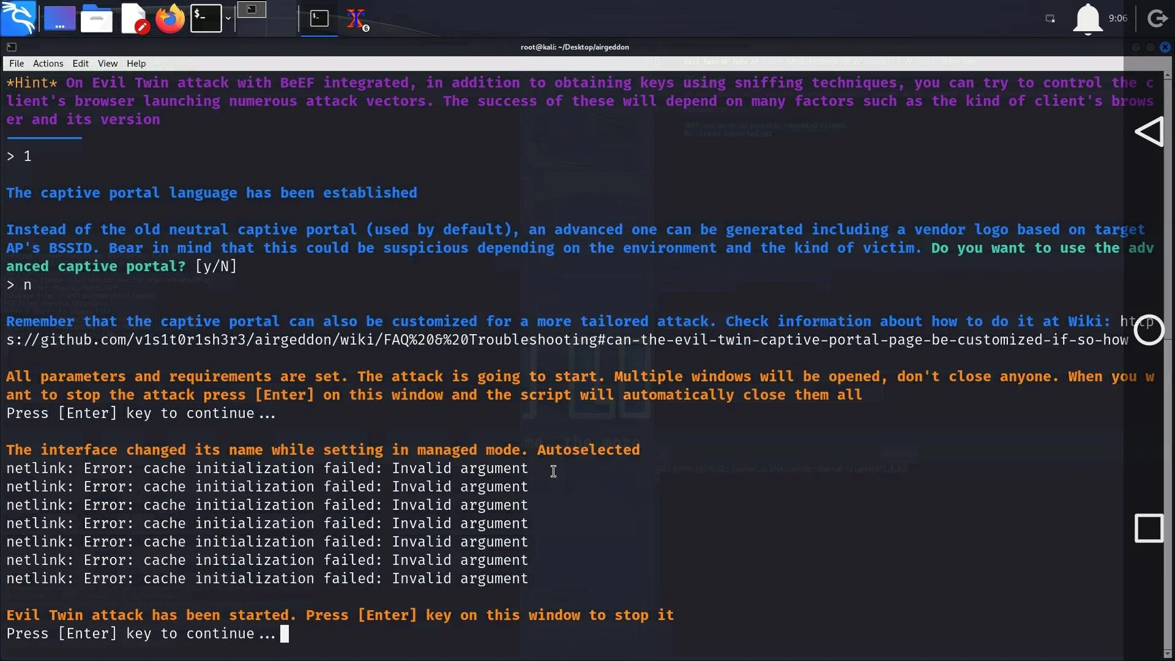Switch to the second workspace in pager

tap(282, 10)
